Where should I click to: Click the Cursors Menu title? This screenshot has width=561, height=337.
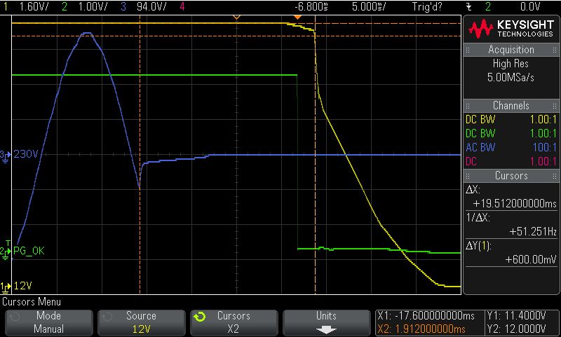pos(32,302)
